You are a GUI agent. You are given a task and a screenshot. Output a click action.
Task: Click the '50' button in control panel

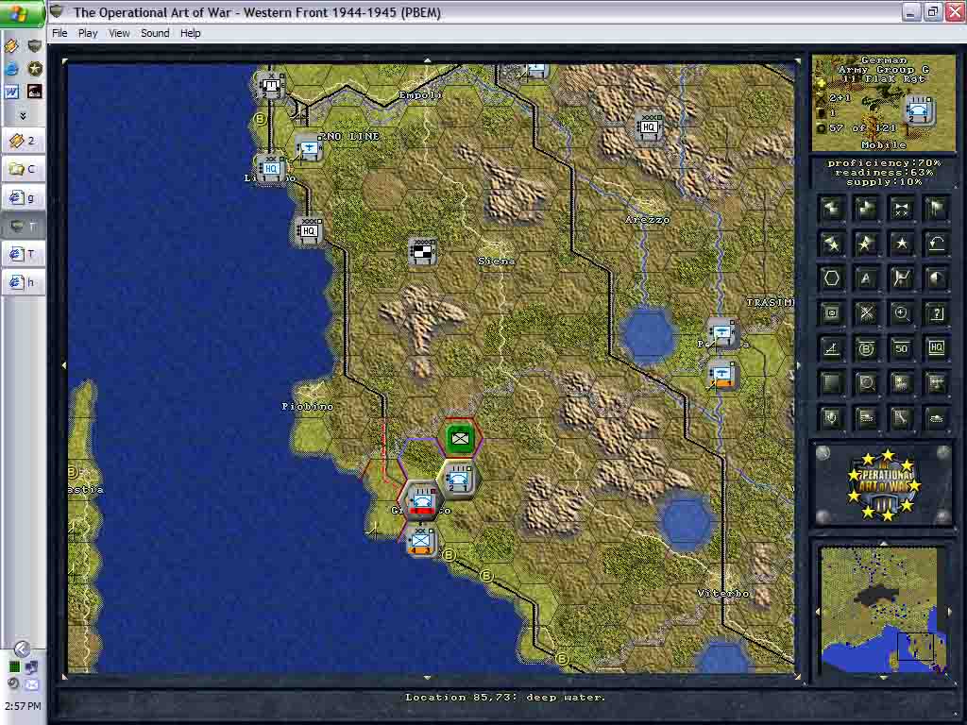coord(901,348)
